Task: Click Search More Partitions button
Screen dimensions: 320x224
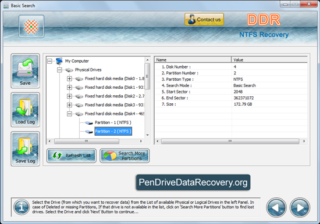Action: tap(125, 156)
